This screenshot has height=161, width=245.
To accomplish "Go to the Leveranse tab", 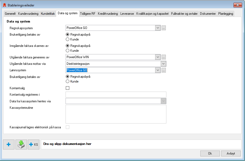I will tap(127, 14).
